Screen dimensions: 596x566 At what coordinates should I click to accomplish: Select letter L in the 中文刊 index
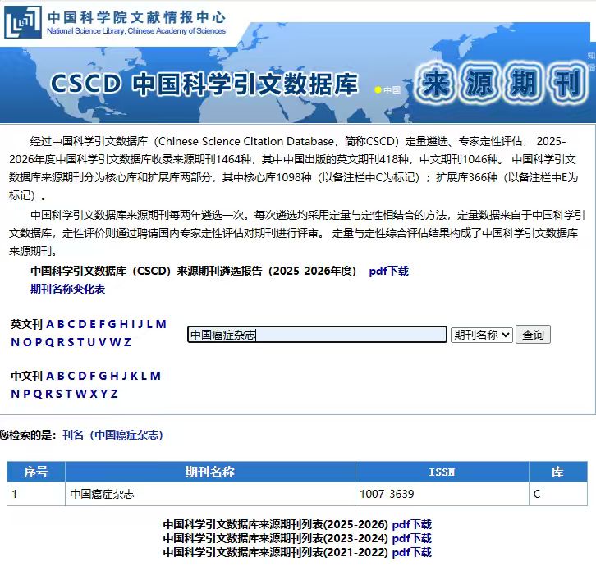pyautogui.click(x=144, y=376)
